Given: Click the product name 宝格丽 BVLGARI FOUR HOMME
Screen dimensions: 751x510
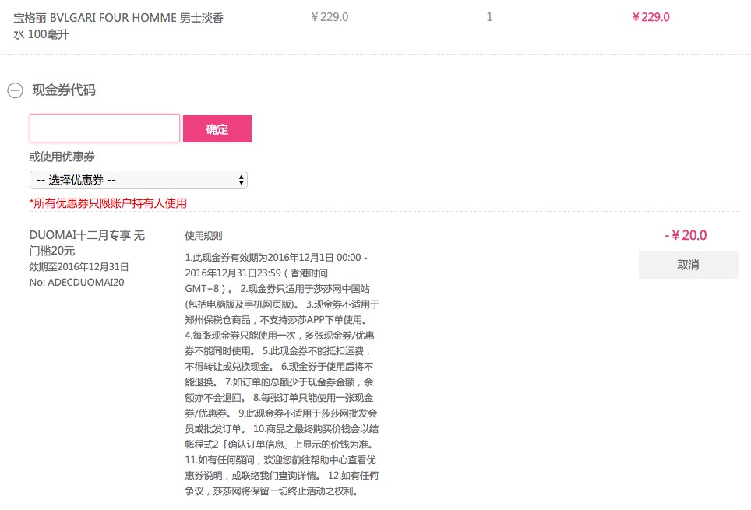Looking at the screenshot, I should (118, 26).
